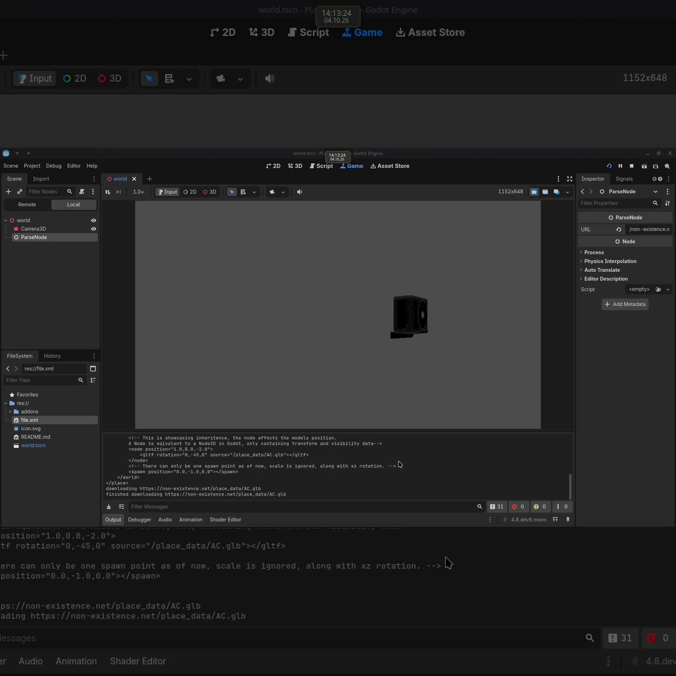Image resolution: width=676 pixels, height=676 pixels.
Task: Expand the addons folder
Action: tap(10, 412)
